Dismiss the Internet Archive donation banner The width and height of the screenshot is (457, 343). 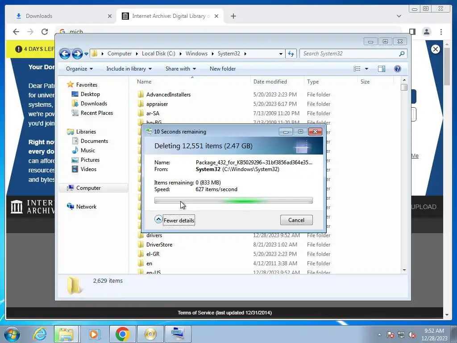coord(436,49)
